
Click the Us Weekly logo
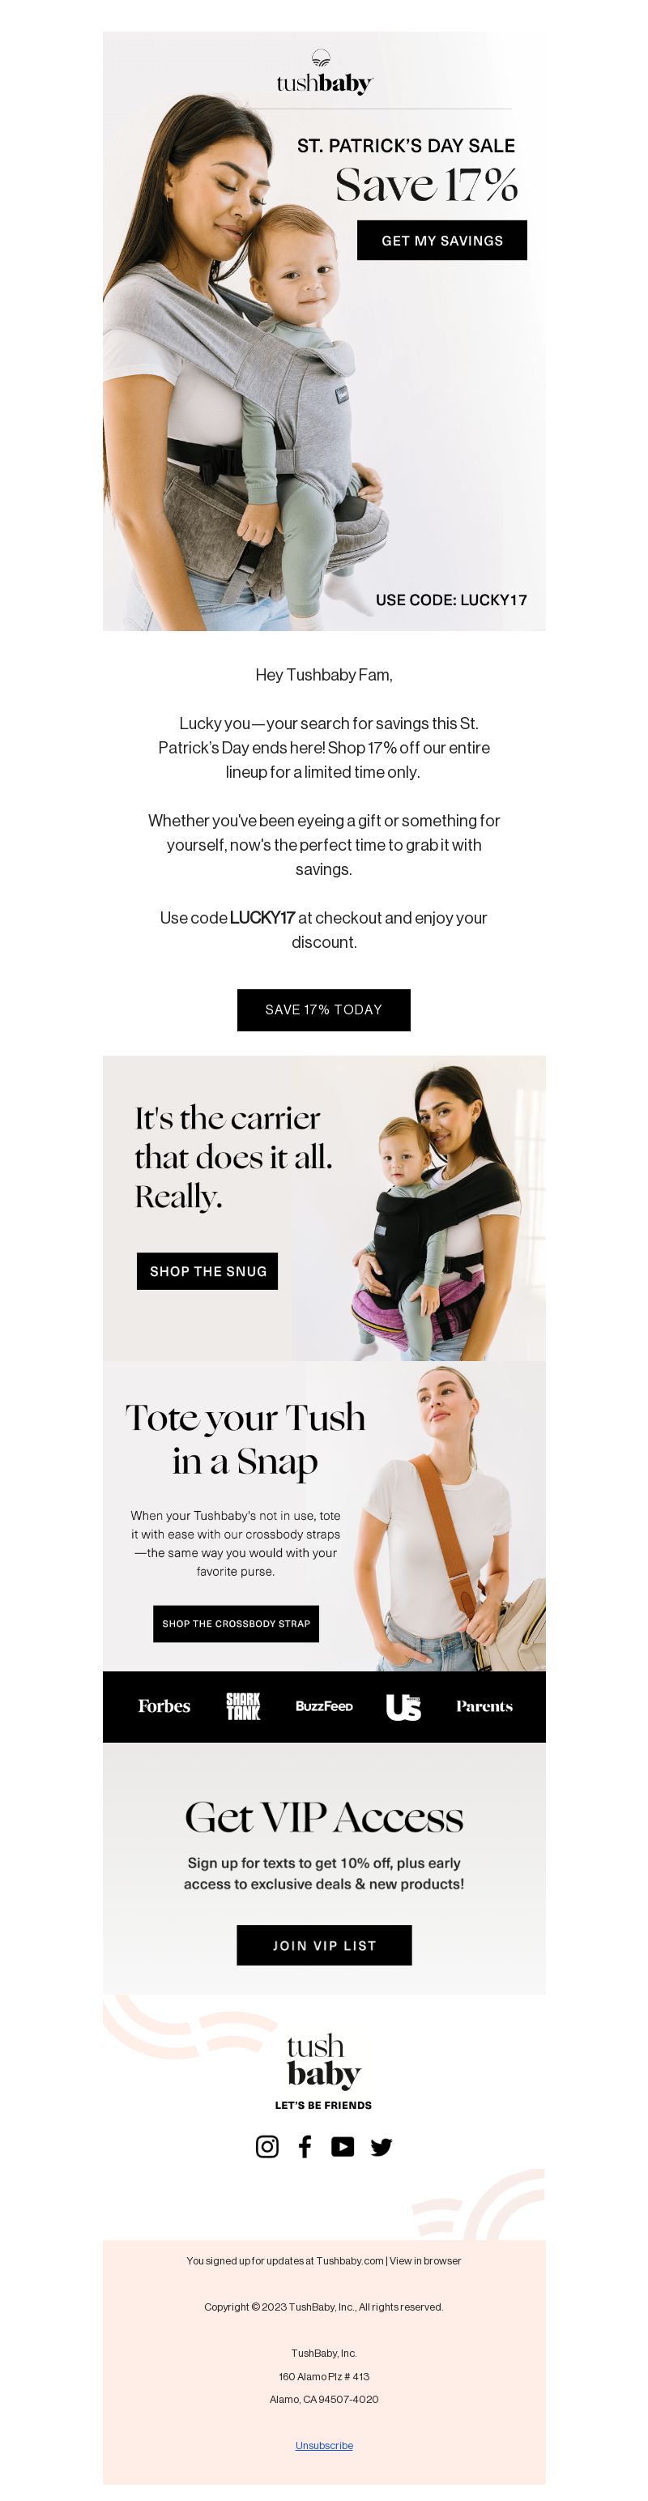coord(403,1706)
